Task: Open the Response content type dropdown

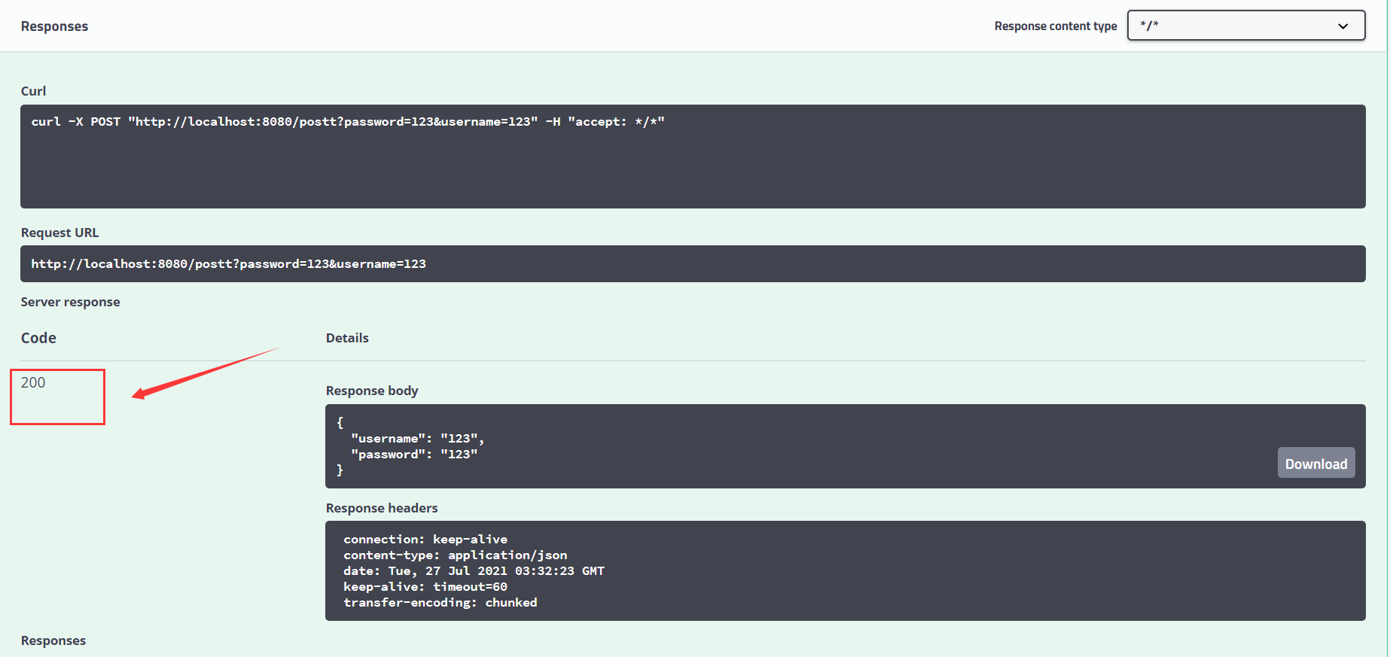Action: (x=1245, y=26)
